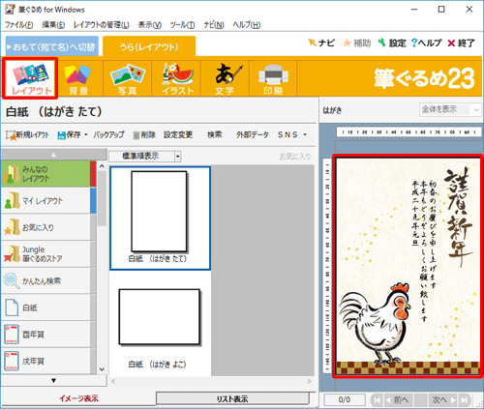Click 設定変更 in the toolbar
This screenshot has width=484, height=409.
178,135
